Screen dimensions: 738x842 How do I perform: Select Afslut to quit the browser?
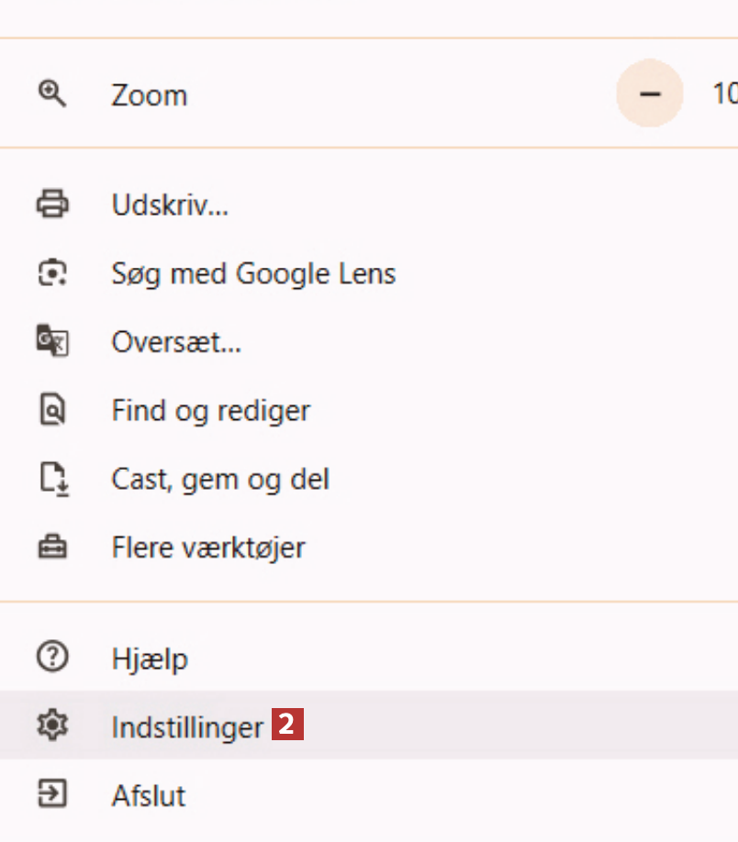[149, 794]
